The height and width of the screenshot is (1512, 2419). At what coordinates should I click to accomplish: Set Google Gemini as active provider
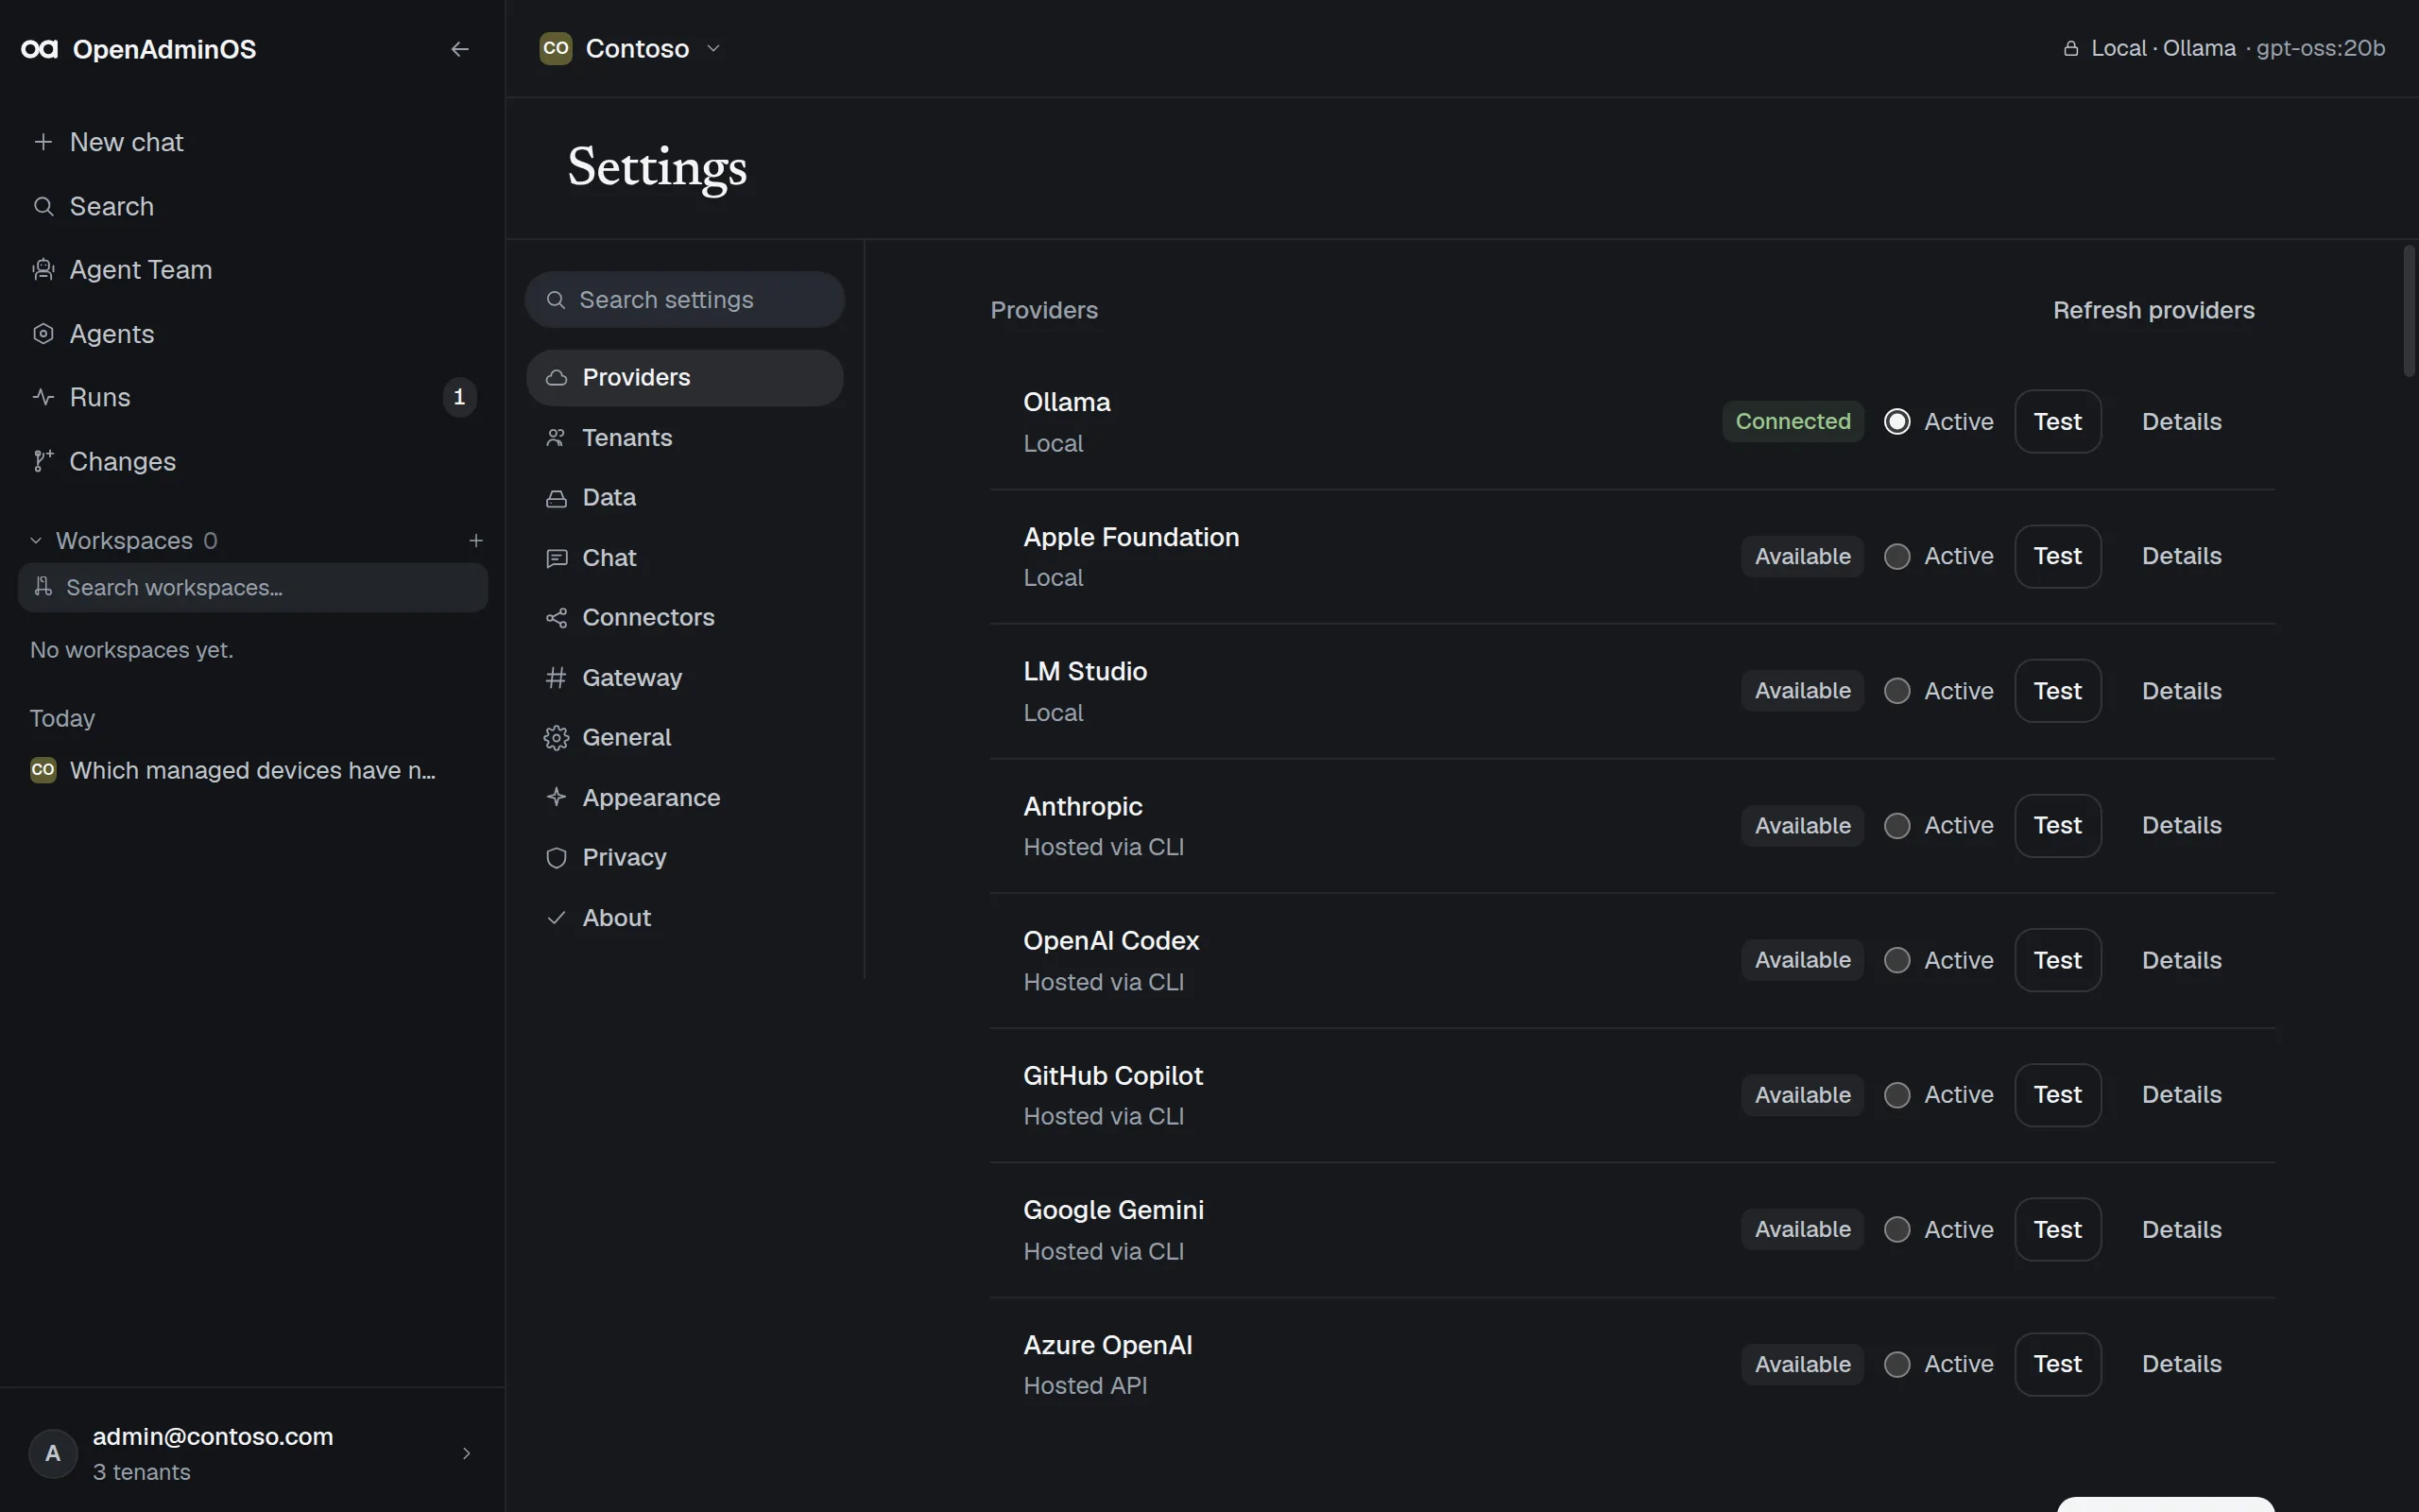[x=1897, y=1229]
